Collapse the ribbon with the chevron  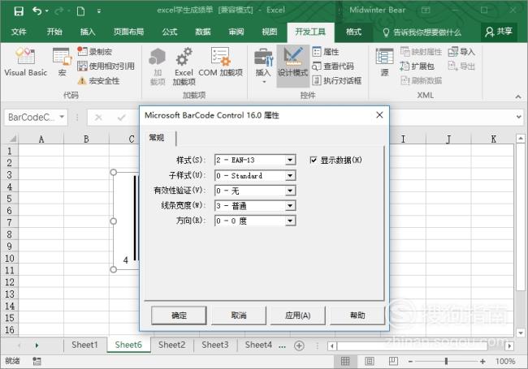518,97
